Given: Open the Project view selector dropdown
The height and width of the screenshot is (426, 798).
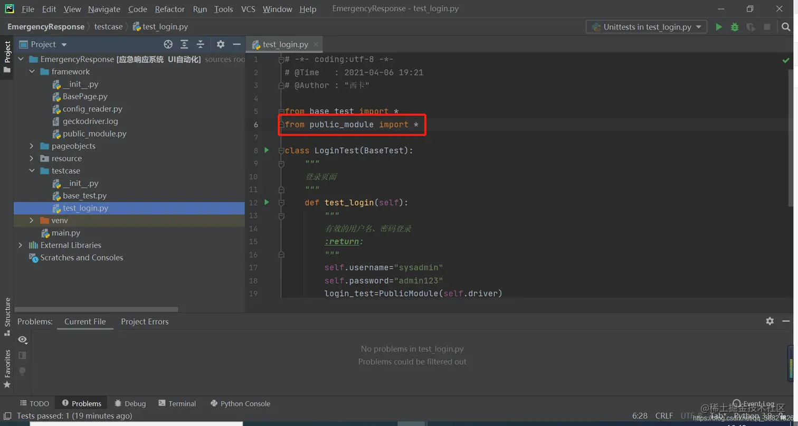Looking at the screenshot, I should tap(43, 44).
